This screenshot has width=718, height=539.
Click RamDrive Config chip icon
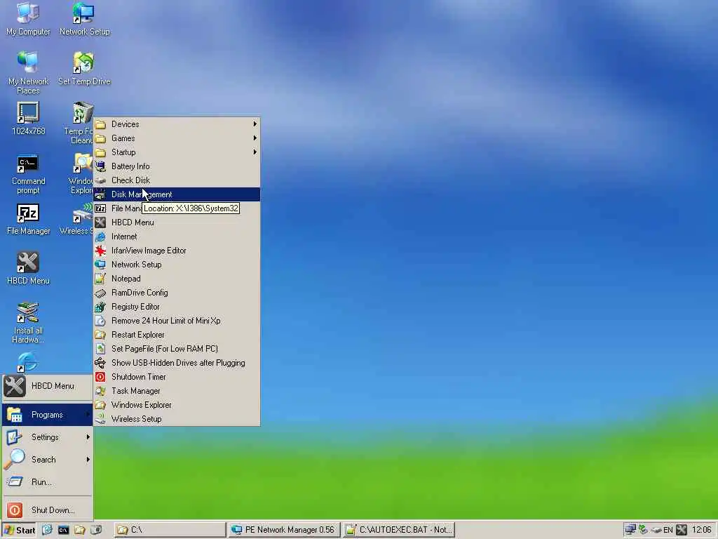coord(100,293)
